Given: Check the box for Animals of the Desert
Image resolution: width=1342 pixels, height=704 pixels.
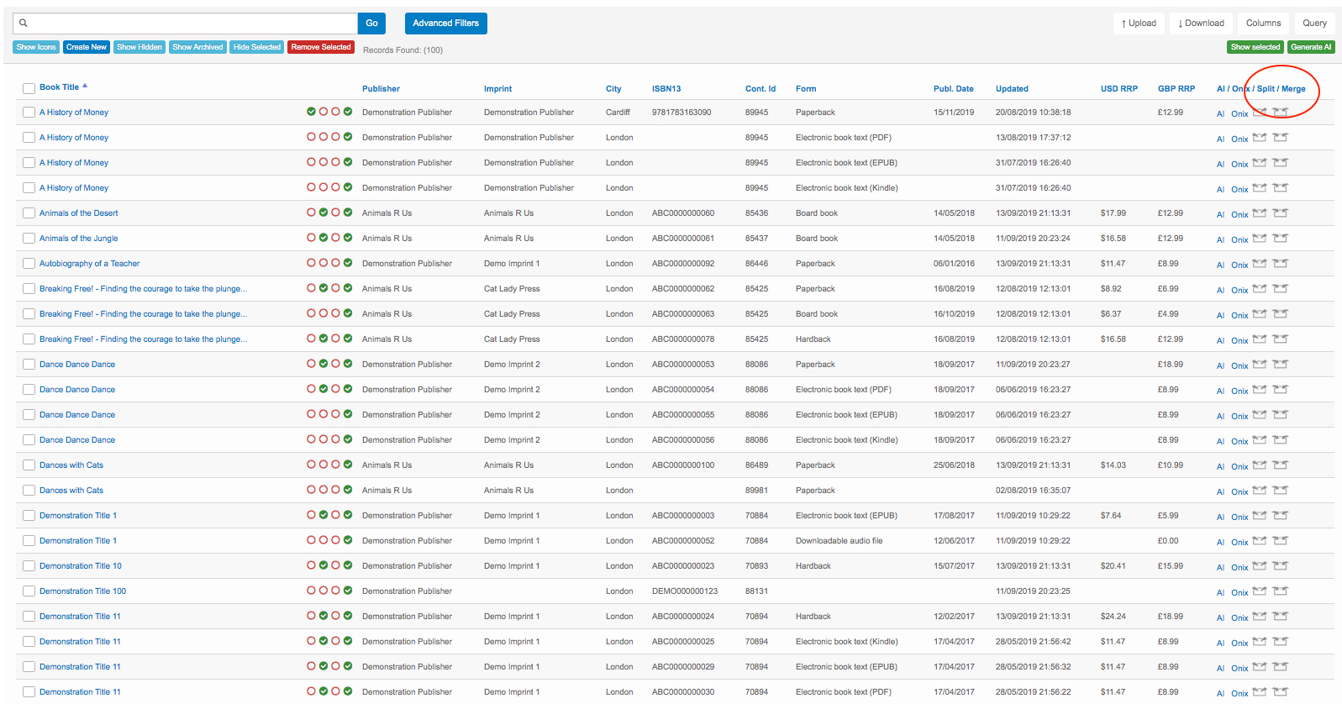Looking at the screenshot, I should tap(29, 213).
